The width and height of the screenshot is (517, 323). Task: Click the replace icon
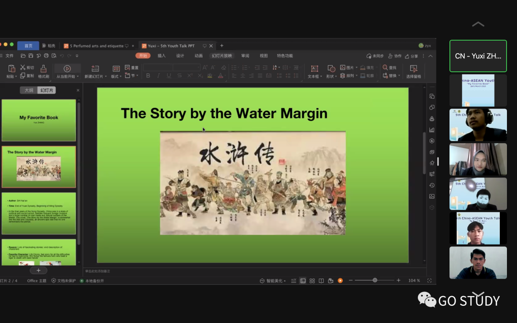click(385, 76)
